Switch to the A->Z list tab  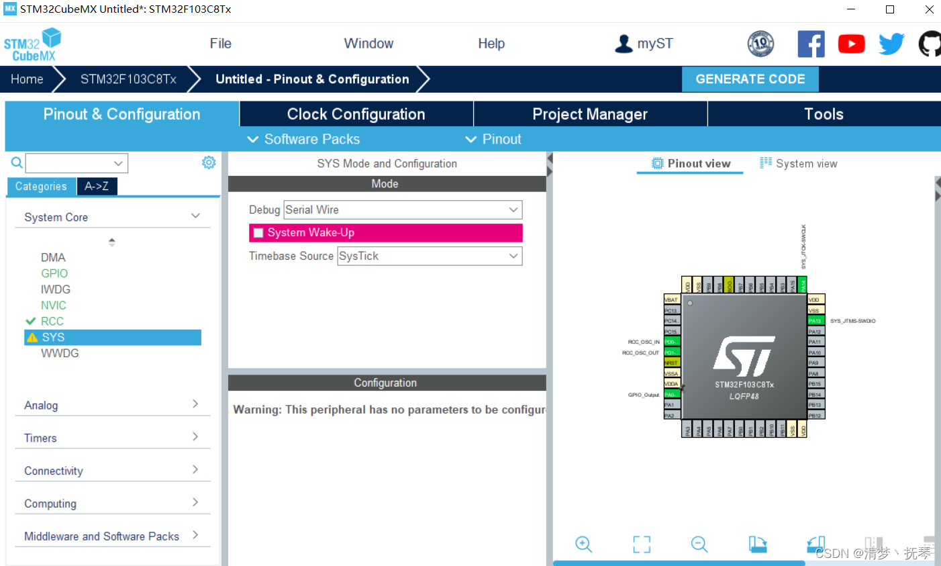pyautogui.click(x=97, y=186)
